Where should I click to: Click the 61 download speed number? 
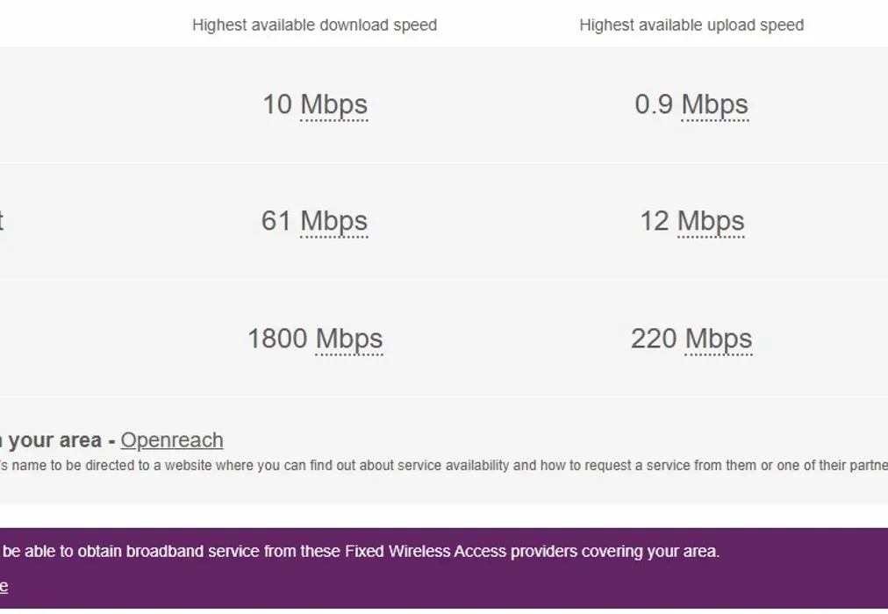(276, 221)
